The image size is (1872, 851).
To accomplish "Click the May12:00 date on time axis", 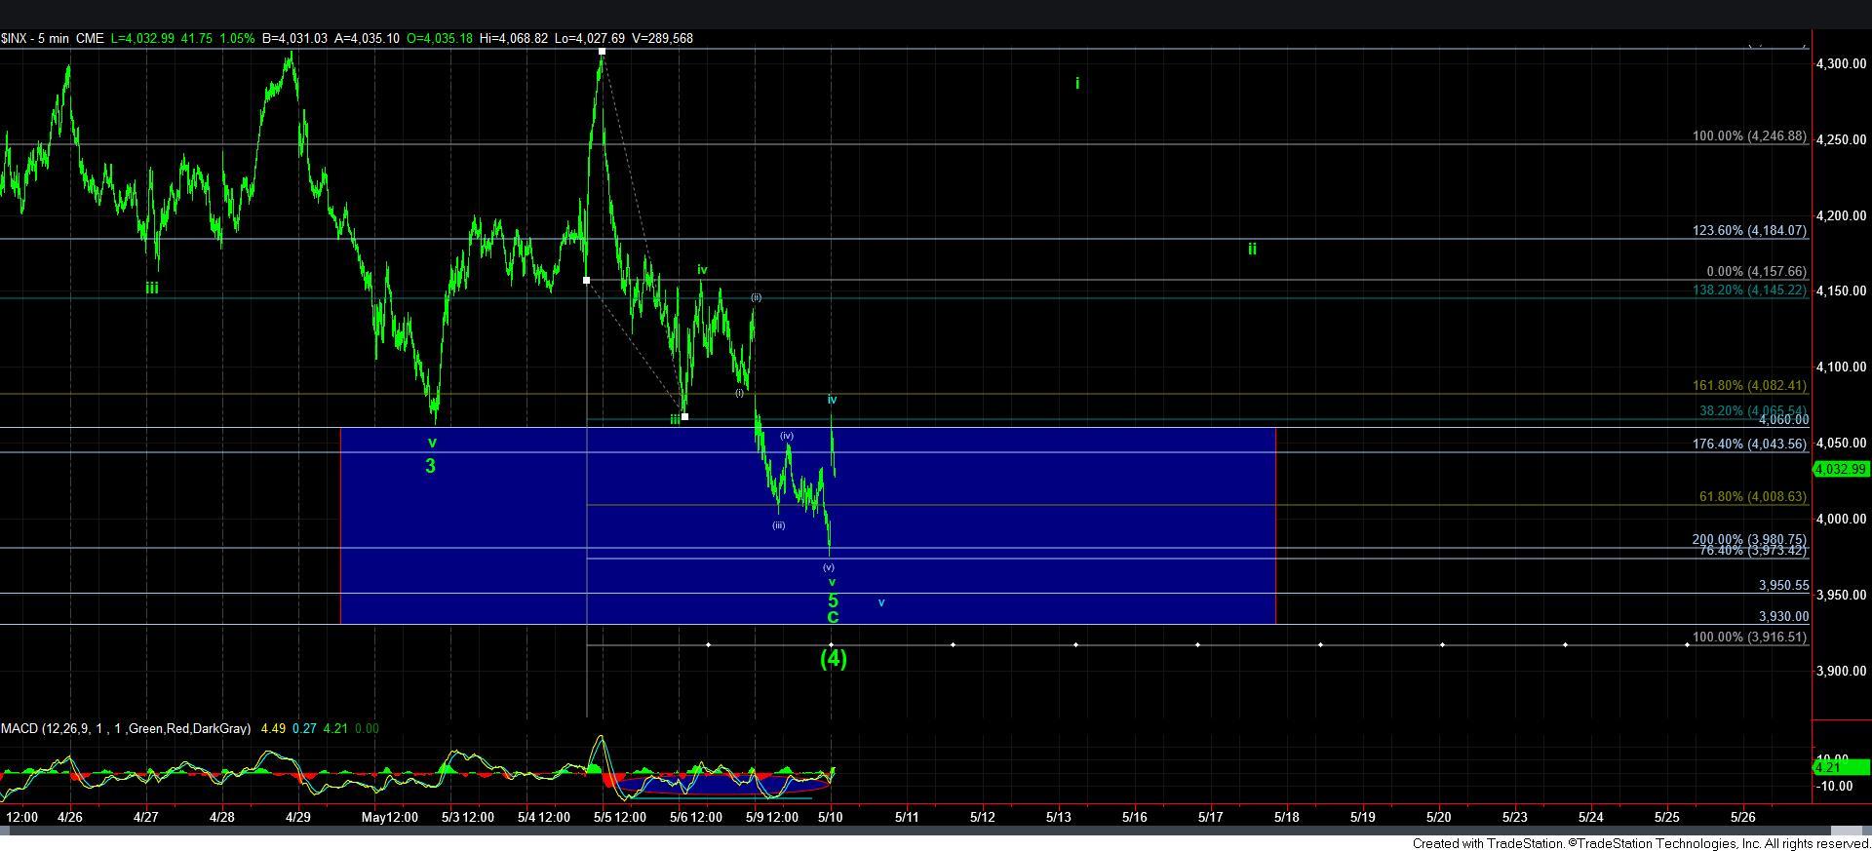I will (389, 818).
